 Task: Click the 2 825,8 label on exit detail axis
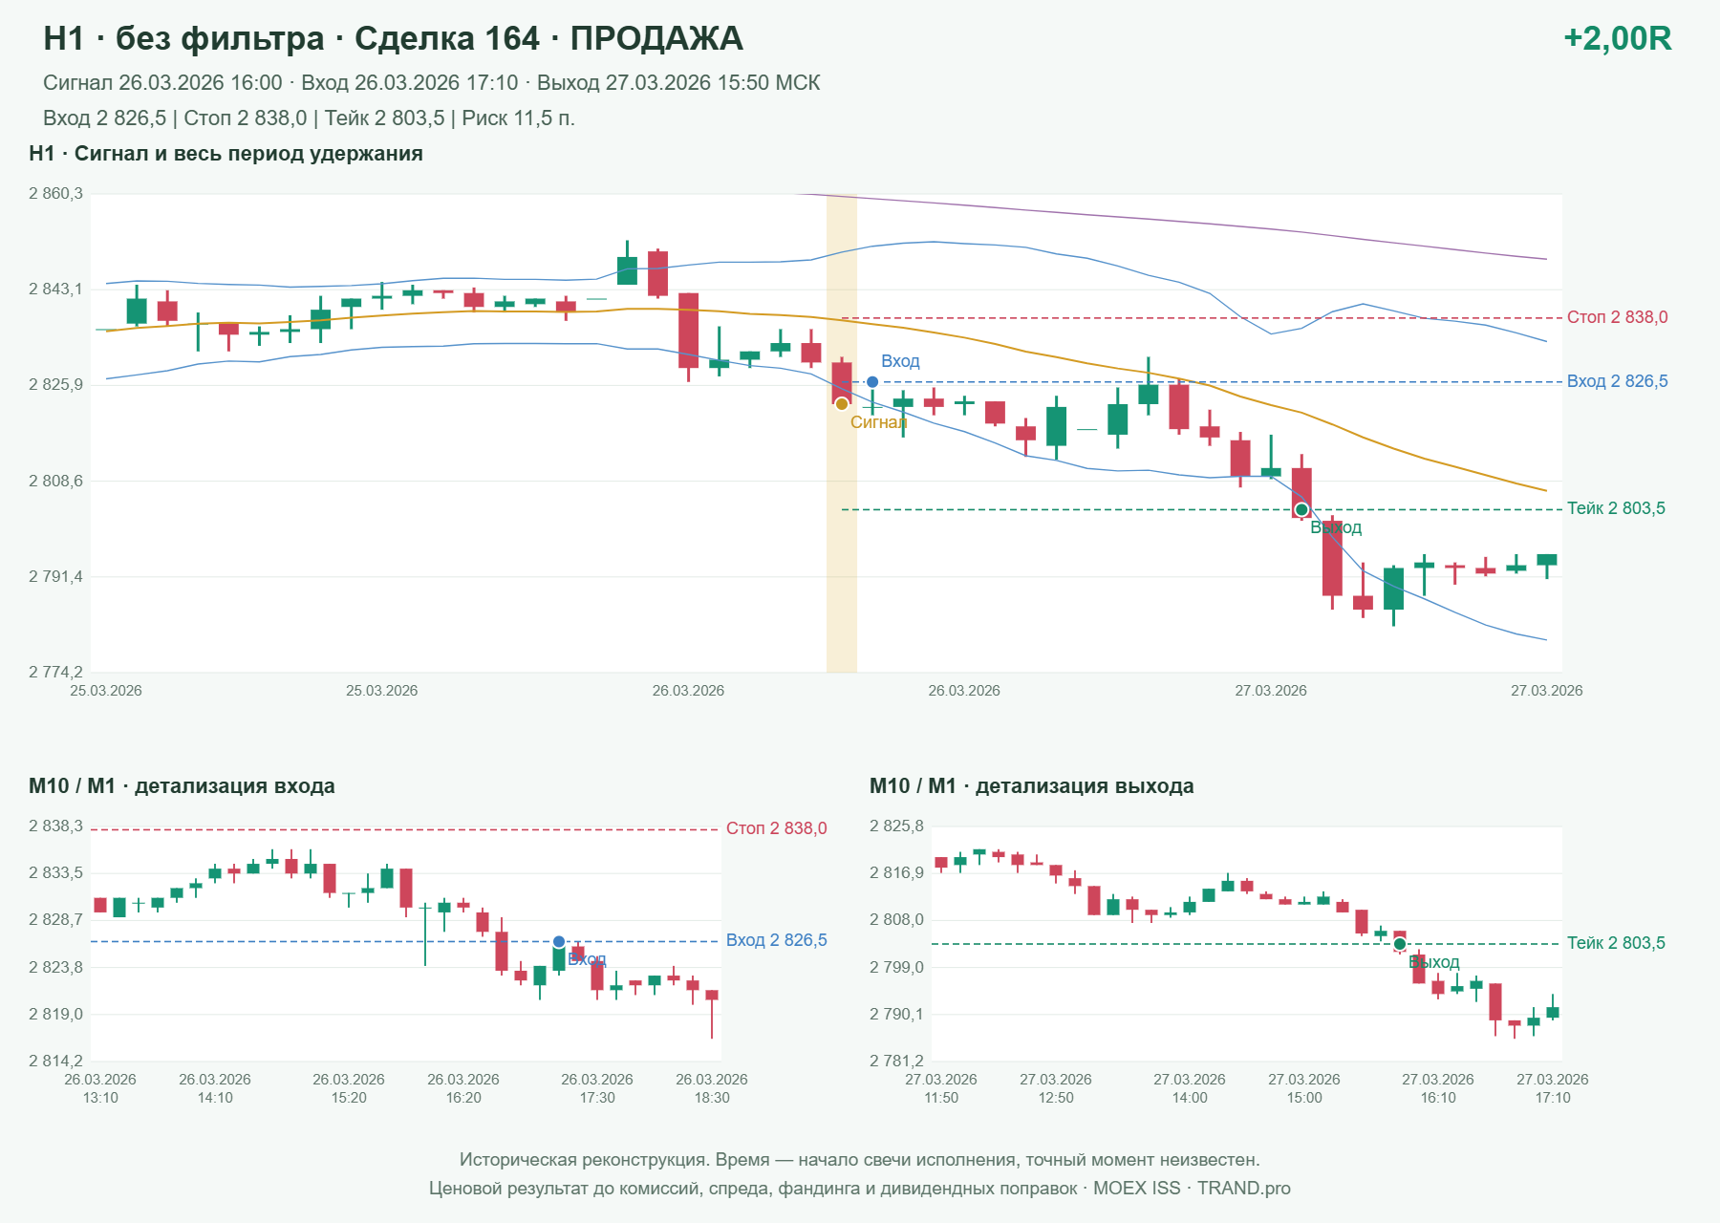(x=896, y=826)
